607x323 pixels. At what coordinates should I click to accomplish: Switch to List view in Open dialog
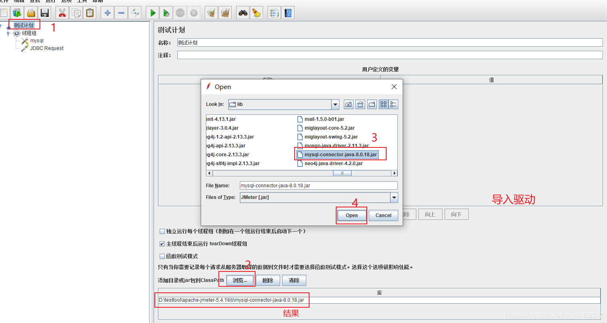pos(384,104)
